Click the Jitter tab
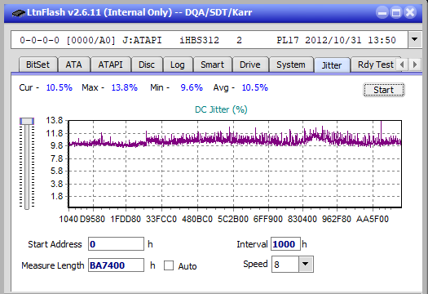The image size is (428, 294). 332,65
